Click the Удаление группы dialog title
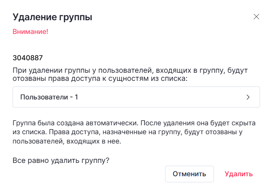This screenshot has width=271, height=192. (x=53, y=17)
